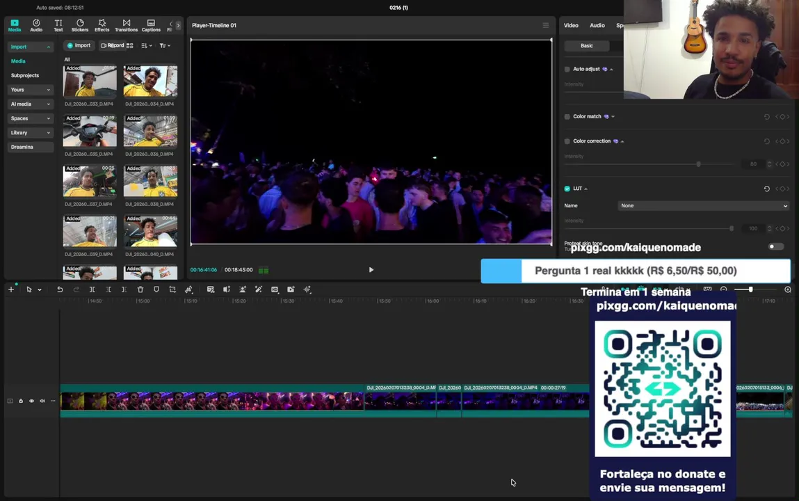The width and height of the screenshot is (799, 501).
Task: Switch to the Video properties tab
Action: click(x=571, y=26)
